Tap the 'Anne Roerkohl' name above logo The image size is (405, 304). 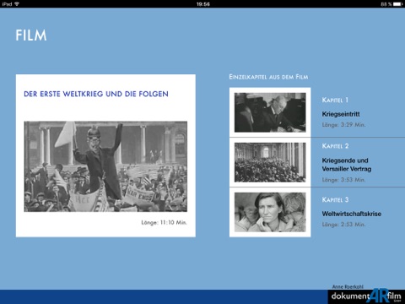[x=348, y=286]
